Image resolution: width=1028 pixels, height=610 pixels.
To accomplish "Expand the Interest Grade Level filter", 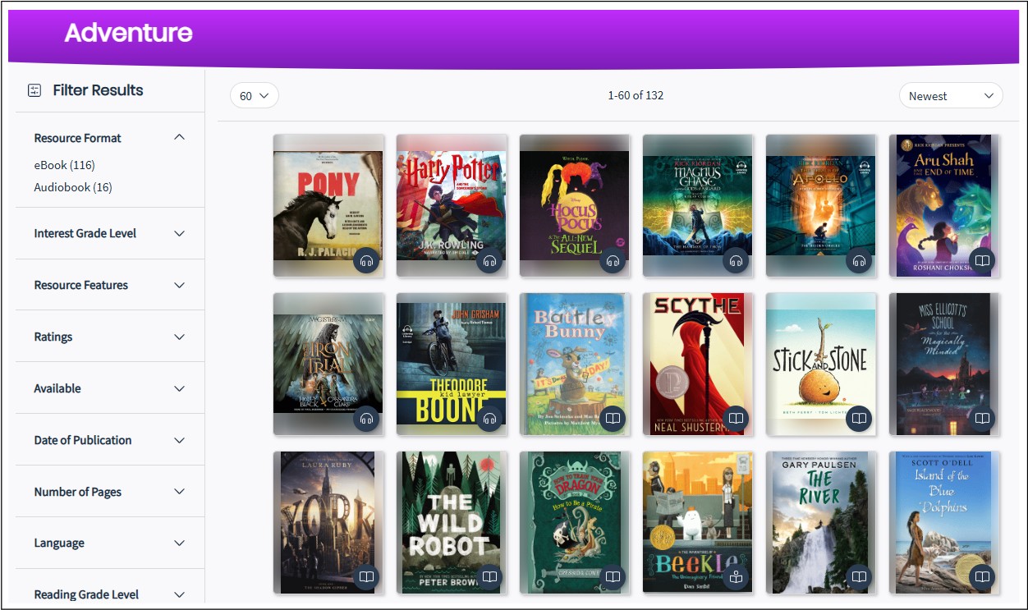I will click(180, 233).
